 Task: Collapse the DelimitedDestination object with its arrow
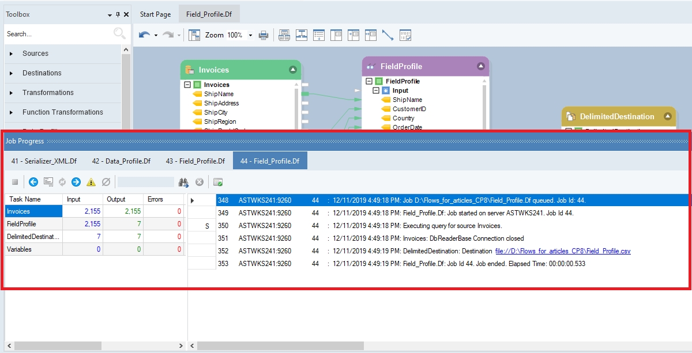[x=668, y=116]
